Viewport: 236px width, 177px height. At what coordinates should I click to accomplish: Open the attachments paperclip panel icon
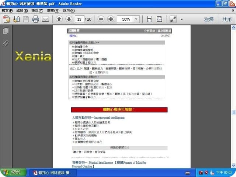tap(6, 44)
